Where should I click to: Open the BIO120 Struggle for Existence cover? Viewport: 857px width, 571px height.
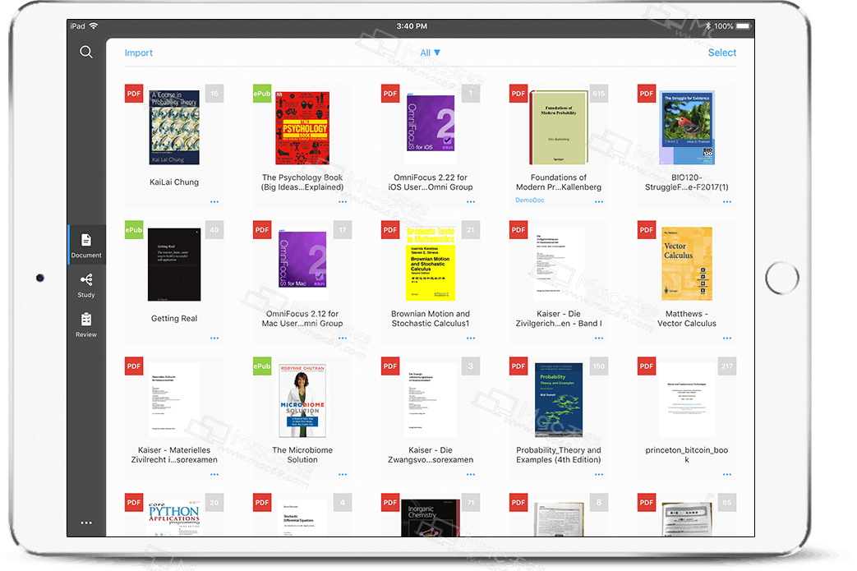[x=686, y=127]
